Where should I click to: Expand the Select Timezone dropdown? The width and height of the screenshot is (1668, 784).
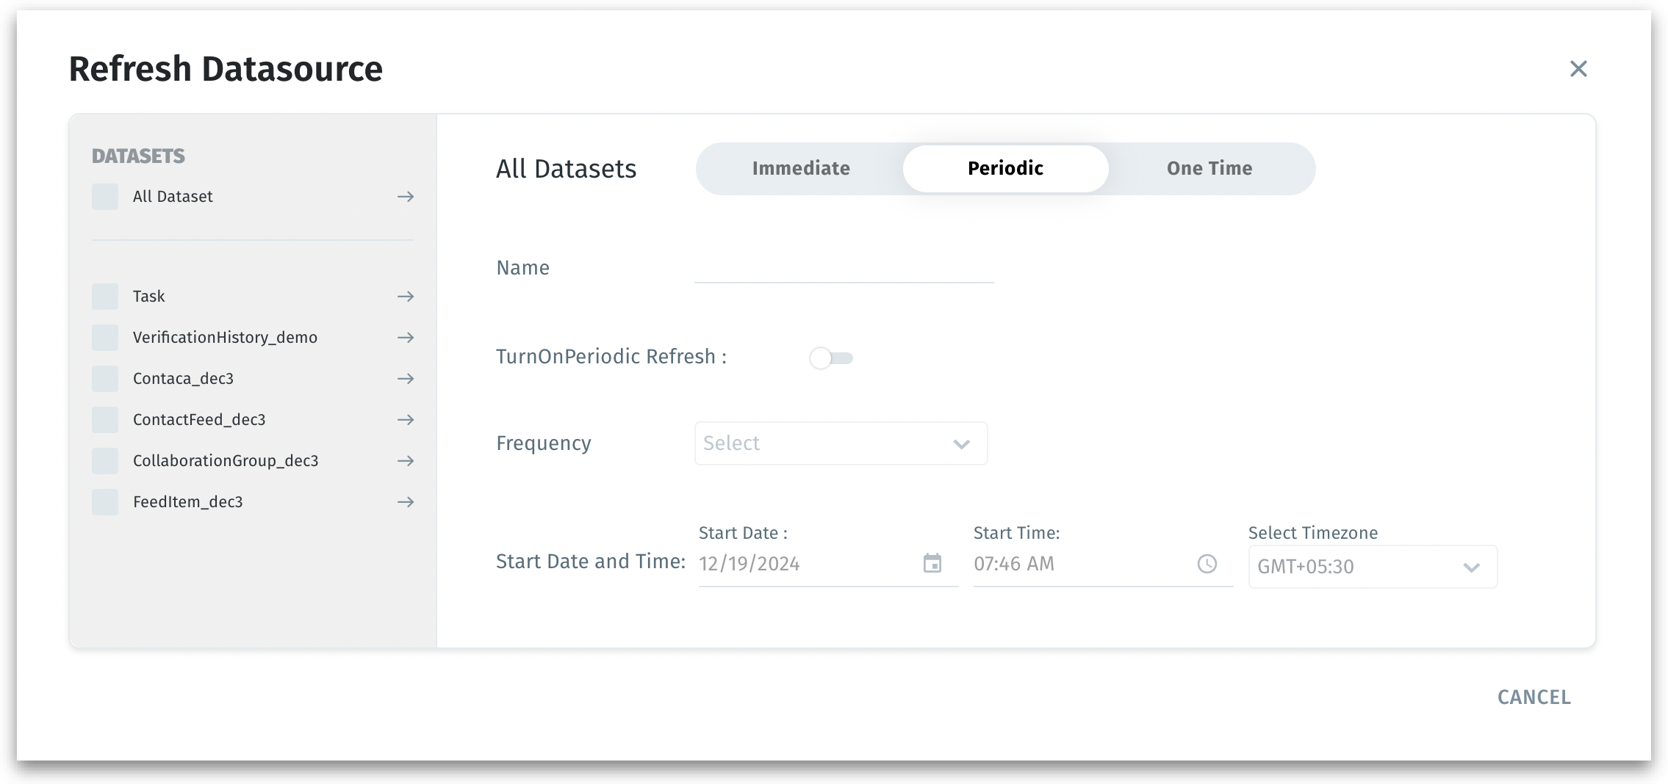click(x=1372, y=567)
